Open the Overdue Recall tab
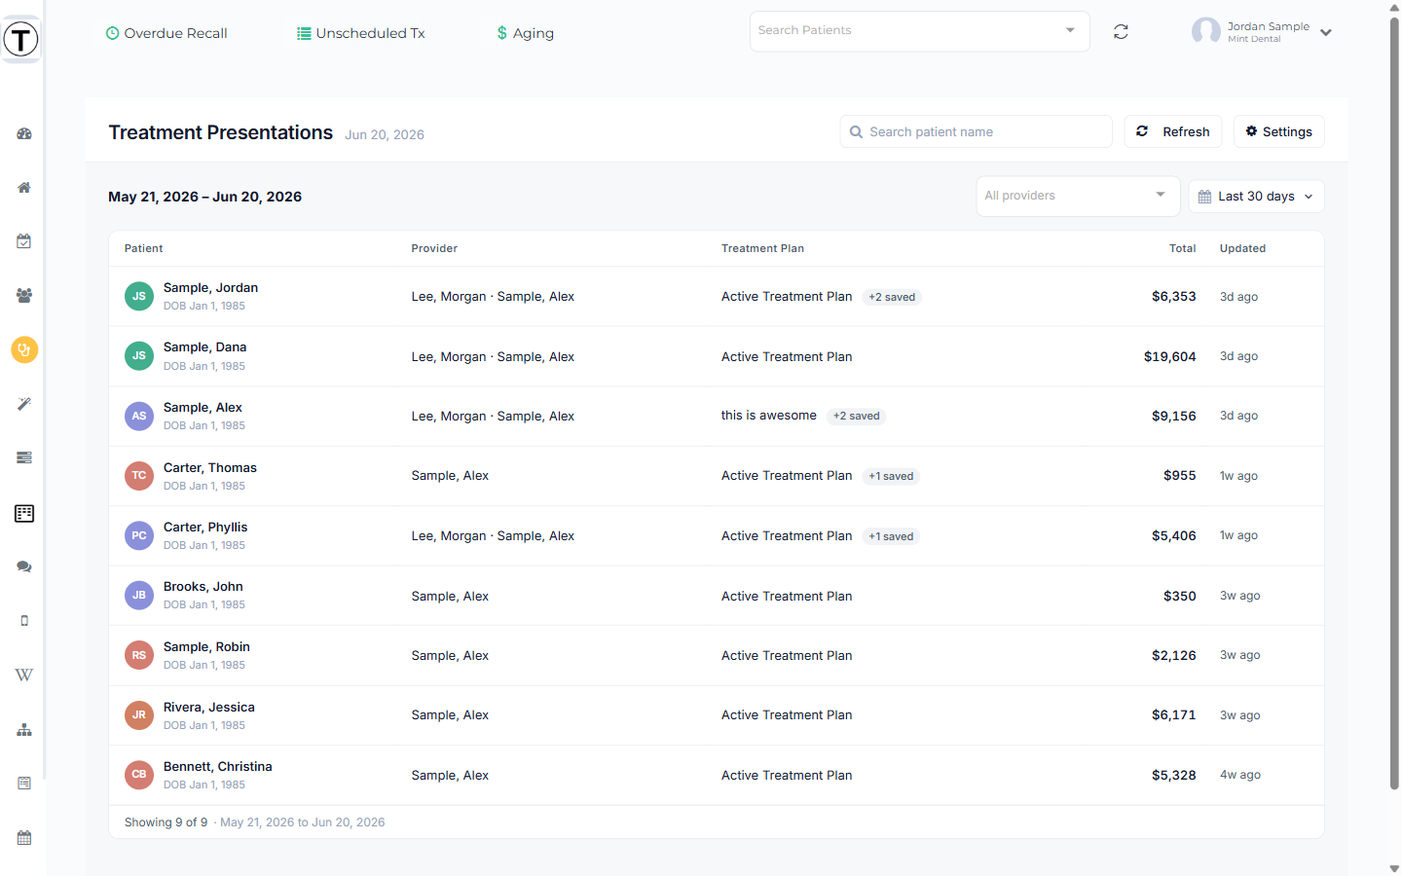Image resolution: width=1402 pixels, height=876 pixels. point(166,33)
